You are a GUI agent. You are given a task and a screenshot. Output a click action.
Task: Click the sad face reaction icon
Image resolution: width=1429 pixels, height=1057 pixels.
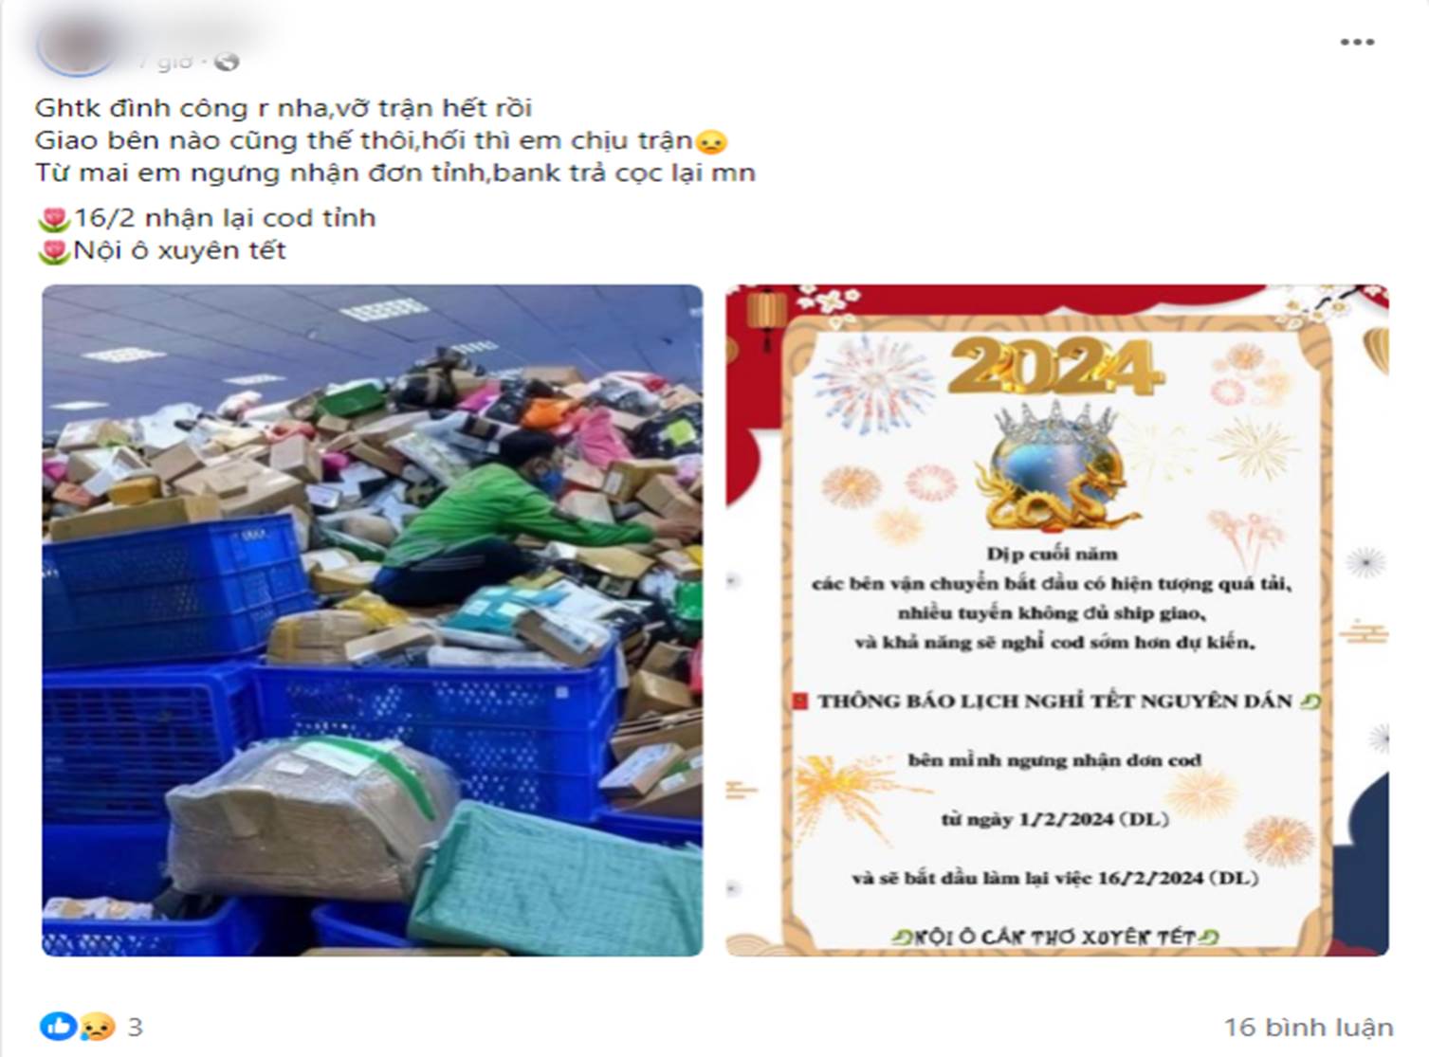97,1027
